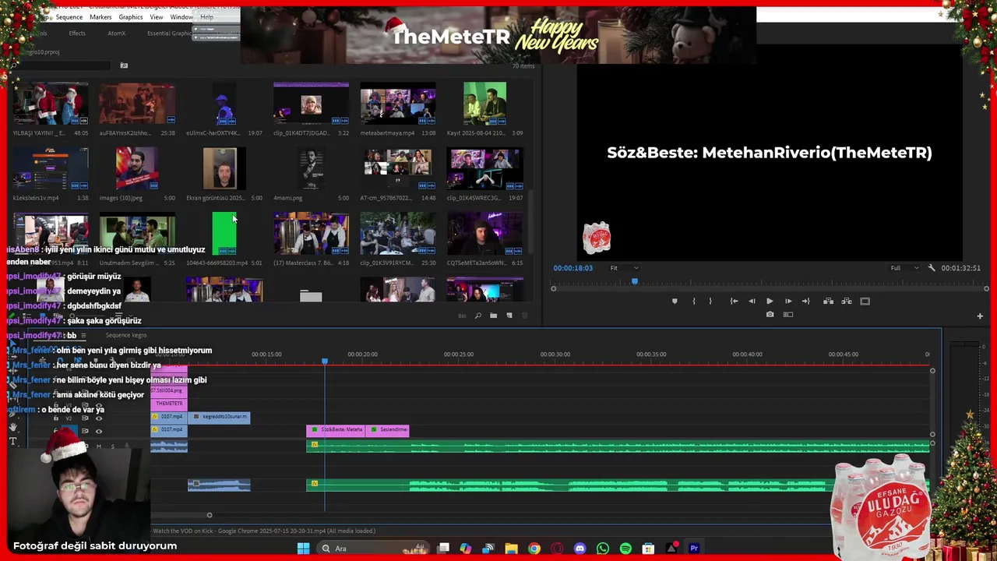Image resolution: width=997 pixels, height=561 pixels.
Task: Play the sequence in Program Monitor
Action: [x=770, y=301]
